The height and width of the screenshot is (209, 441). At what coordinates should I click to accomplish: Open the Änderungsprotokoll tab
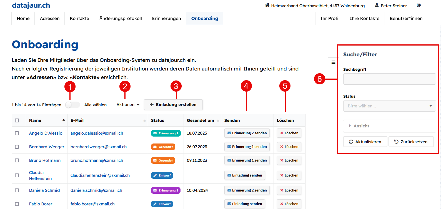point(121,18)
